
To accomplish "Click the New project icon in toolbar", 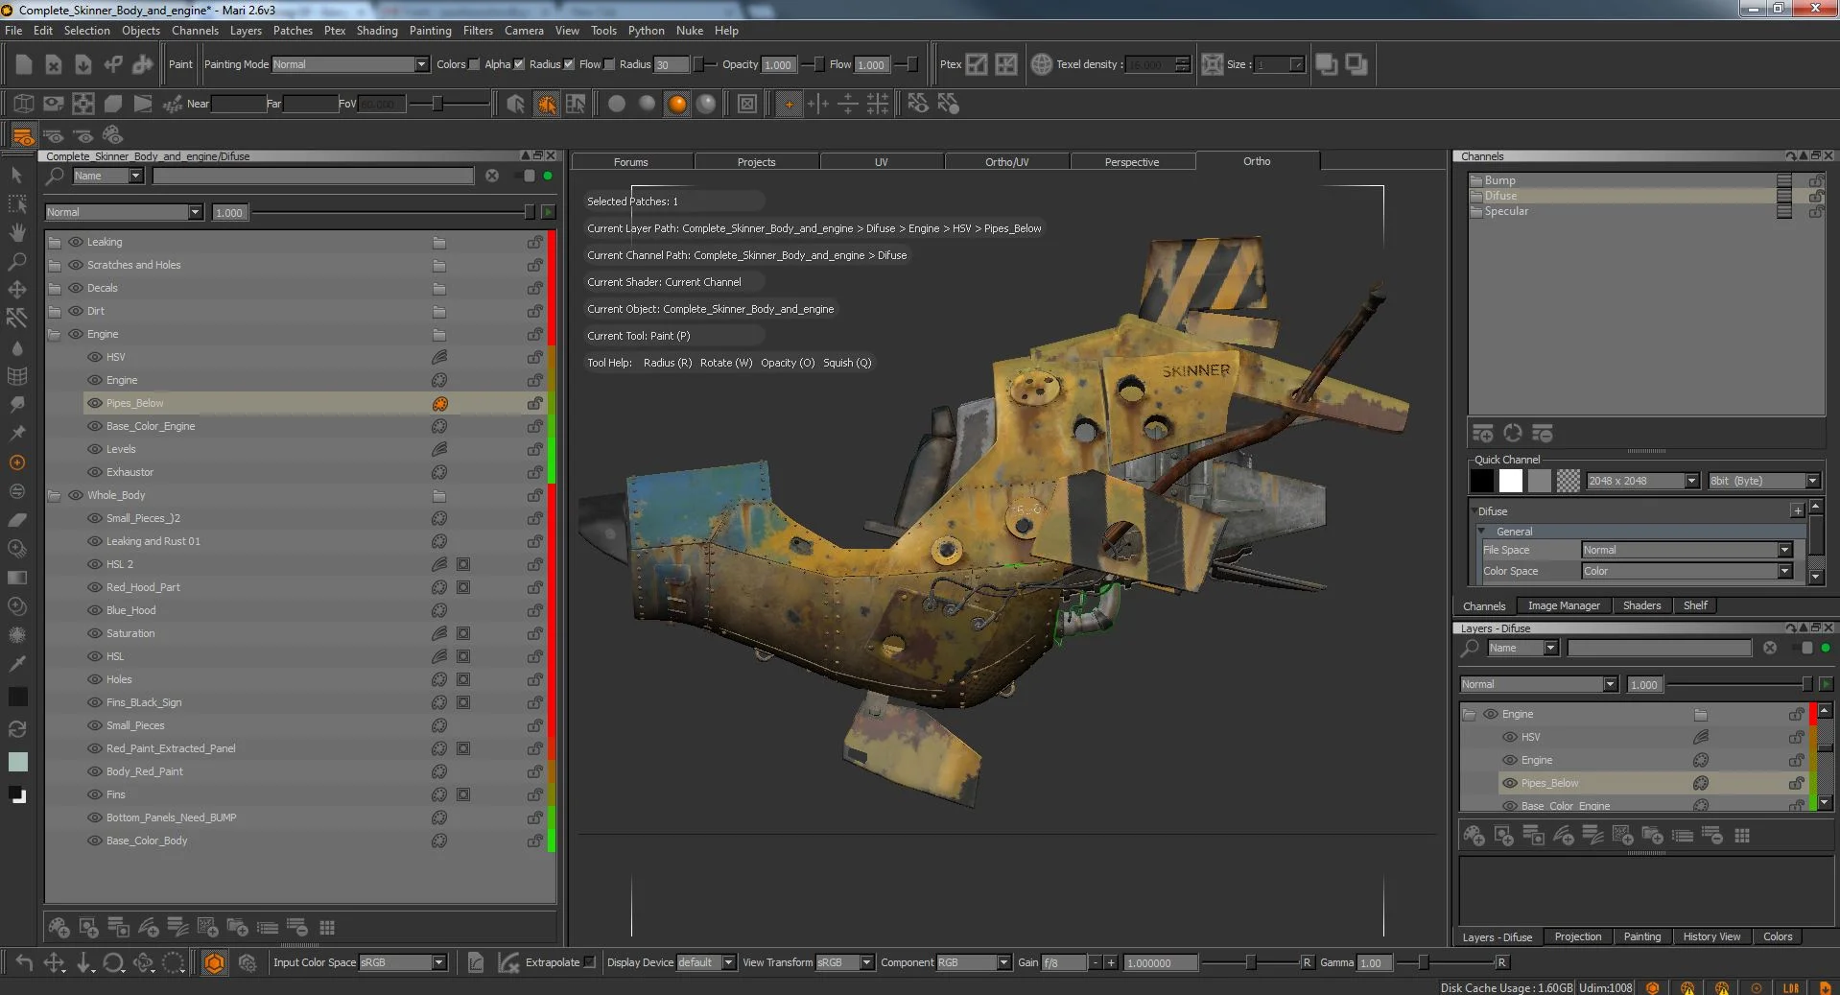I will click(24, 64).
